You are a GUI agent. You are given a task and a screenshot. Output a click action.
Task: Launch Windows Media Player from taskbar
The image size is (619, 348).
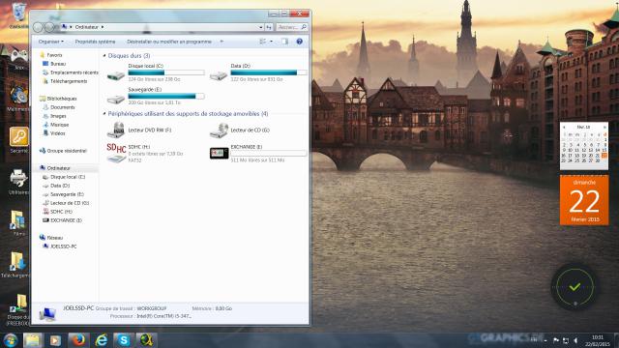(55, 340)
